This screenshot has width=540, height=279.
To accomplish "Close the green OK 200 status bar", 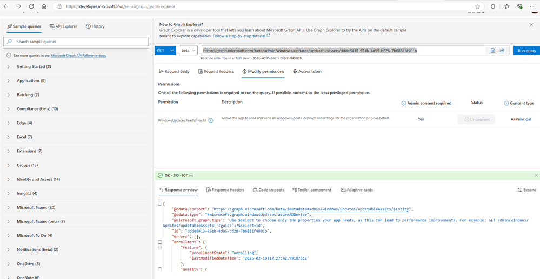I will (x=536, y=175).
